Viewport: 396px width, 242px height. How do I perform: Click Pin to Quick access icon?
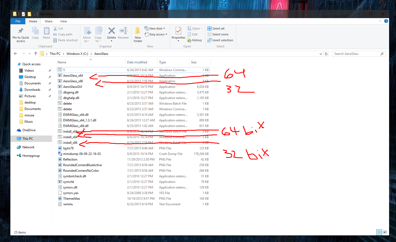(x=21, y=31)
